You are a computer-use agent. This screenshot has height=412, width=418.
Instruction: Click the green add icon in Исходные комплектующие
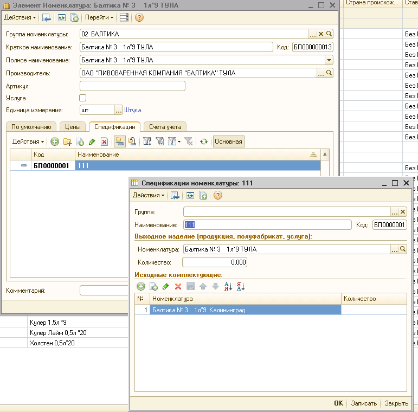click(x=141, y=286)
